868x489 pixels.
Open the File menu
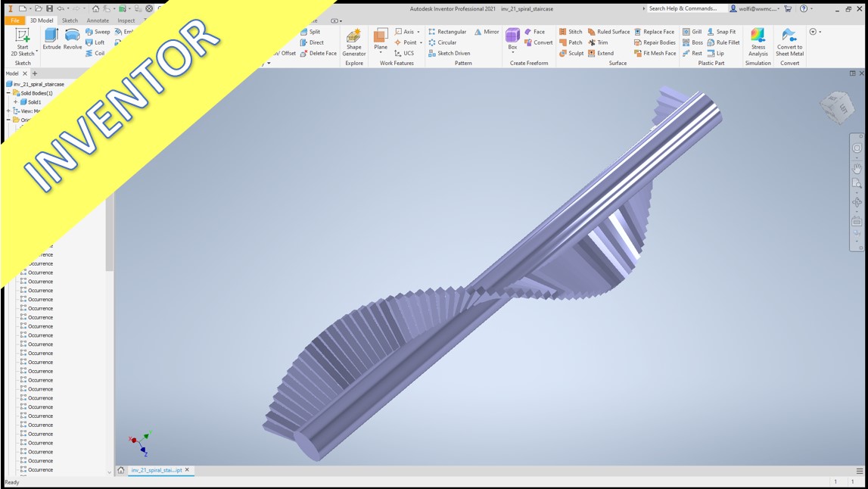[x=15, y=20]
